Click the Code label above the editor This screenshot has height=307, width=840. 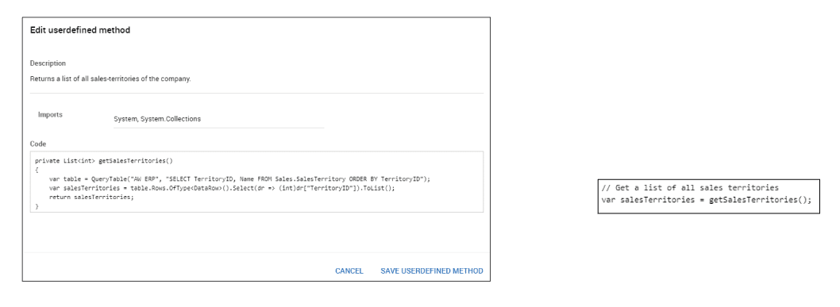click(38, 144)
